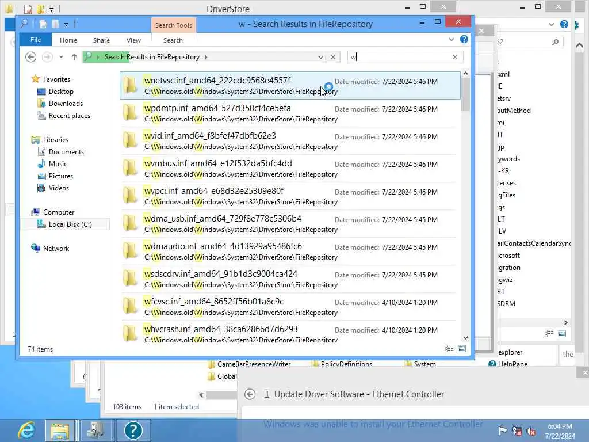589x442 pixels.
Task: Select the wdmaudio.inf_amd64 folder result
Action: (x=290, y=252)
